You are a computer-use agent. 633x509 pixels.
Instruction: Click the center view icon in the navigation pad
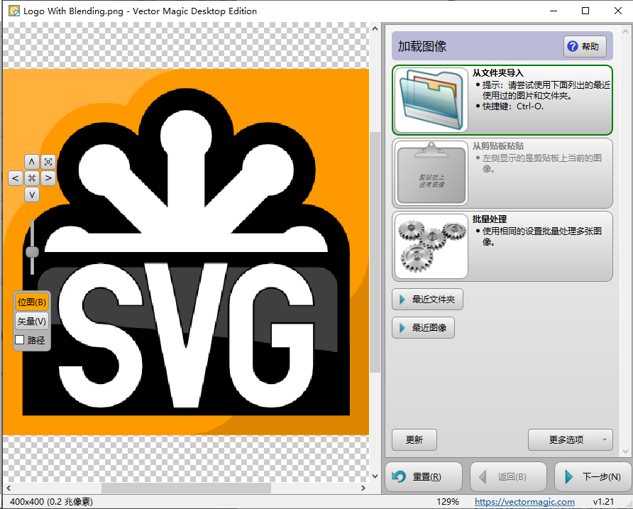31,178
